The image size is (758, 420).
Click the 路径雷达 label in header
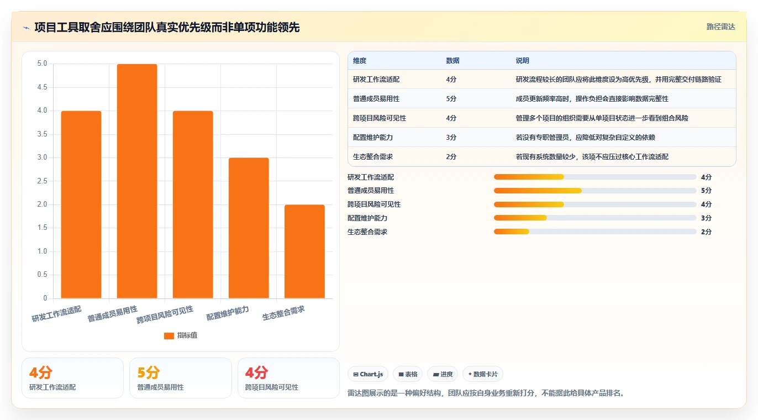pyautogui.click(x=720, y=27)
